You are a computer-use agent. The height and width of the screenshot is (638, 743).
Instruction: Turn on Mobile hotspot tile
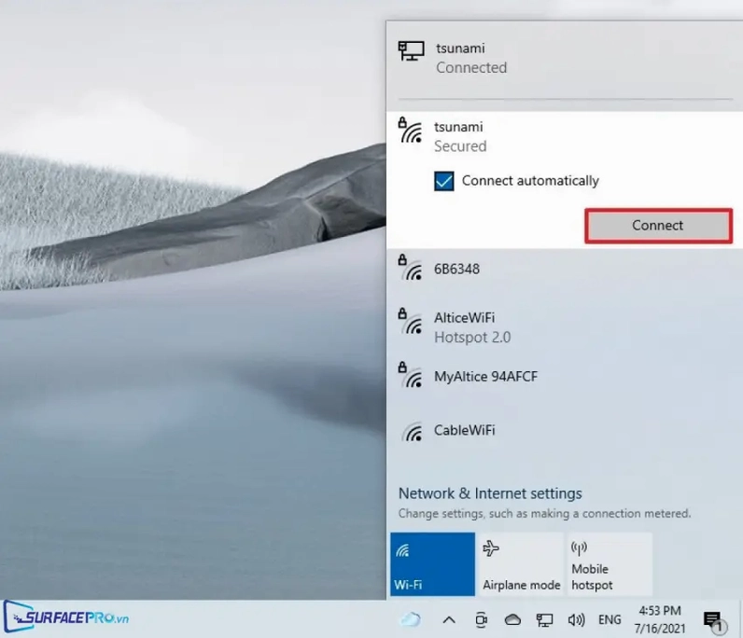pyautogui.click(x=609, y=564)
